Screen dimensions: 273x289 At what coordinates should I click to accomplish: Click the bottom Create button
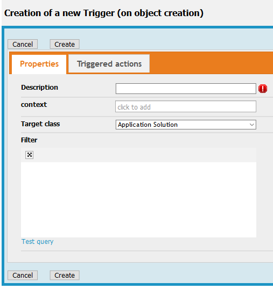click(65, 275)
